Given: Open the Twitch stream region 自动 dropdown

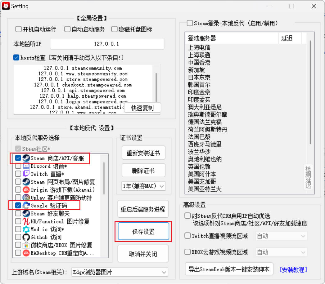Looking at the screenshot, I should pos(281,236).
